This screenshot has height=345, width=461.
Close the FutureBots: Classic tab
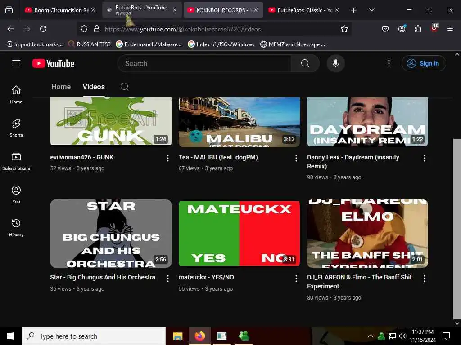(337, 10)
